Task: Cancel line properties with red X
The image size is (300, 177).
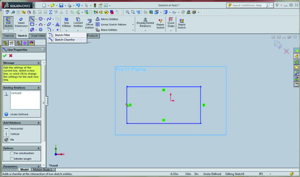Action: pyautogui.click(x=11, y=56)
